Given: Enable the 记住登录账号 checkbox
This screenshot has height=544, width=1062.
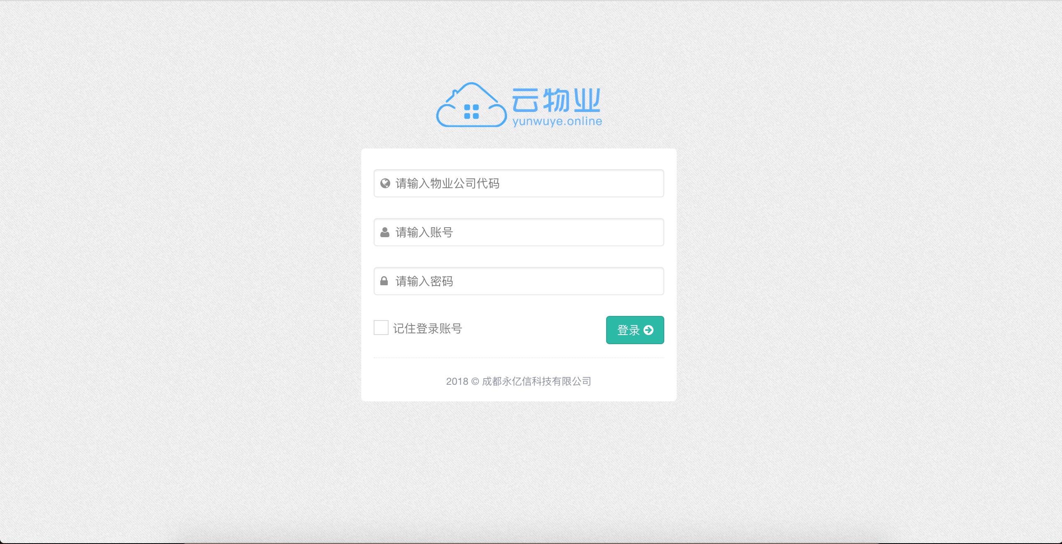Looking at the screenshot, I should coord(381,328).
